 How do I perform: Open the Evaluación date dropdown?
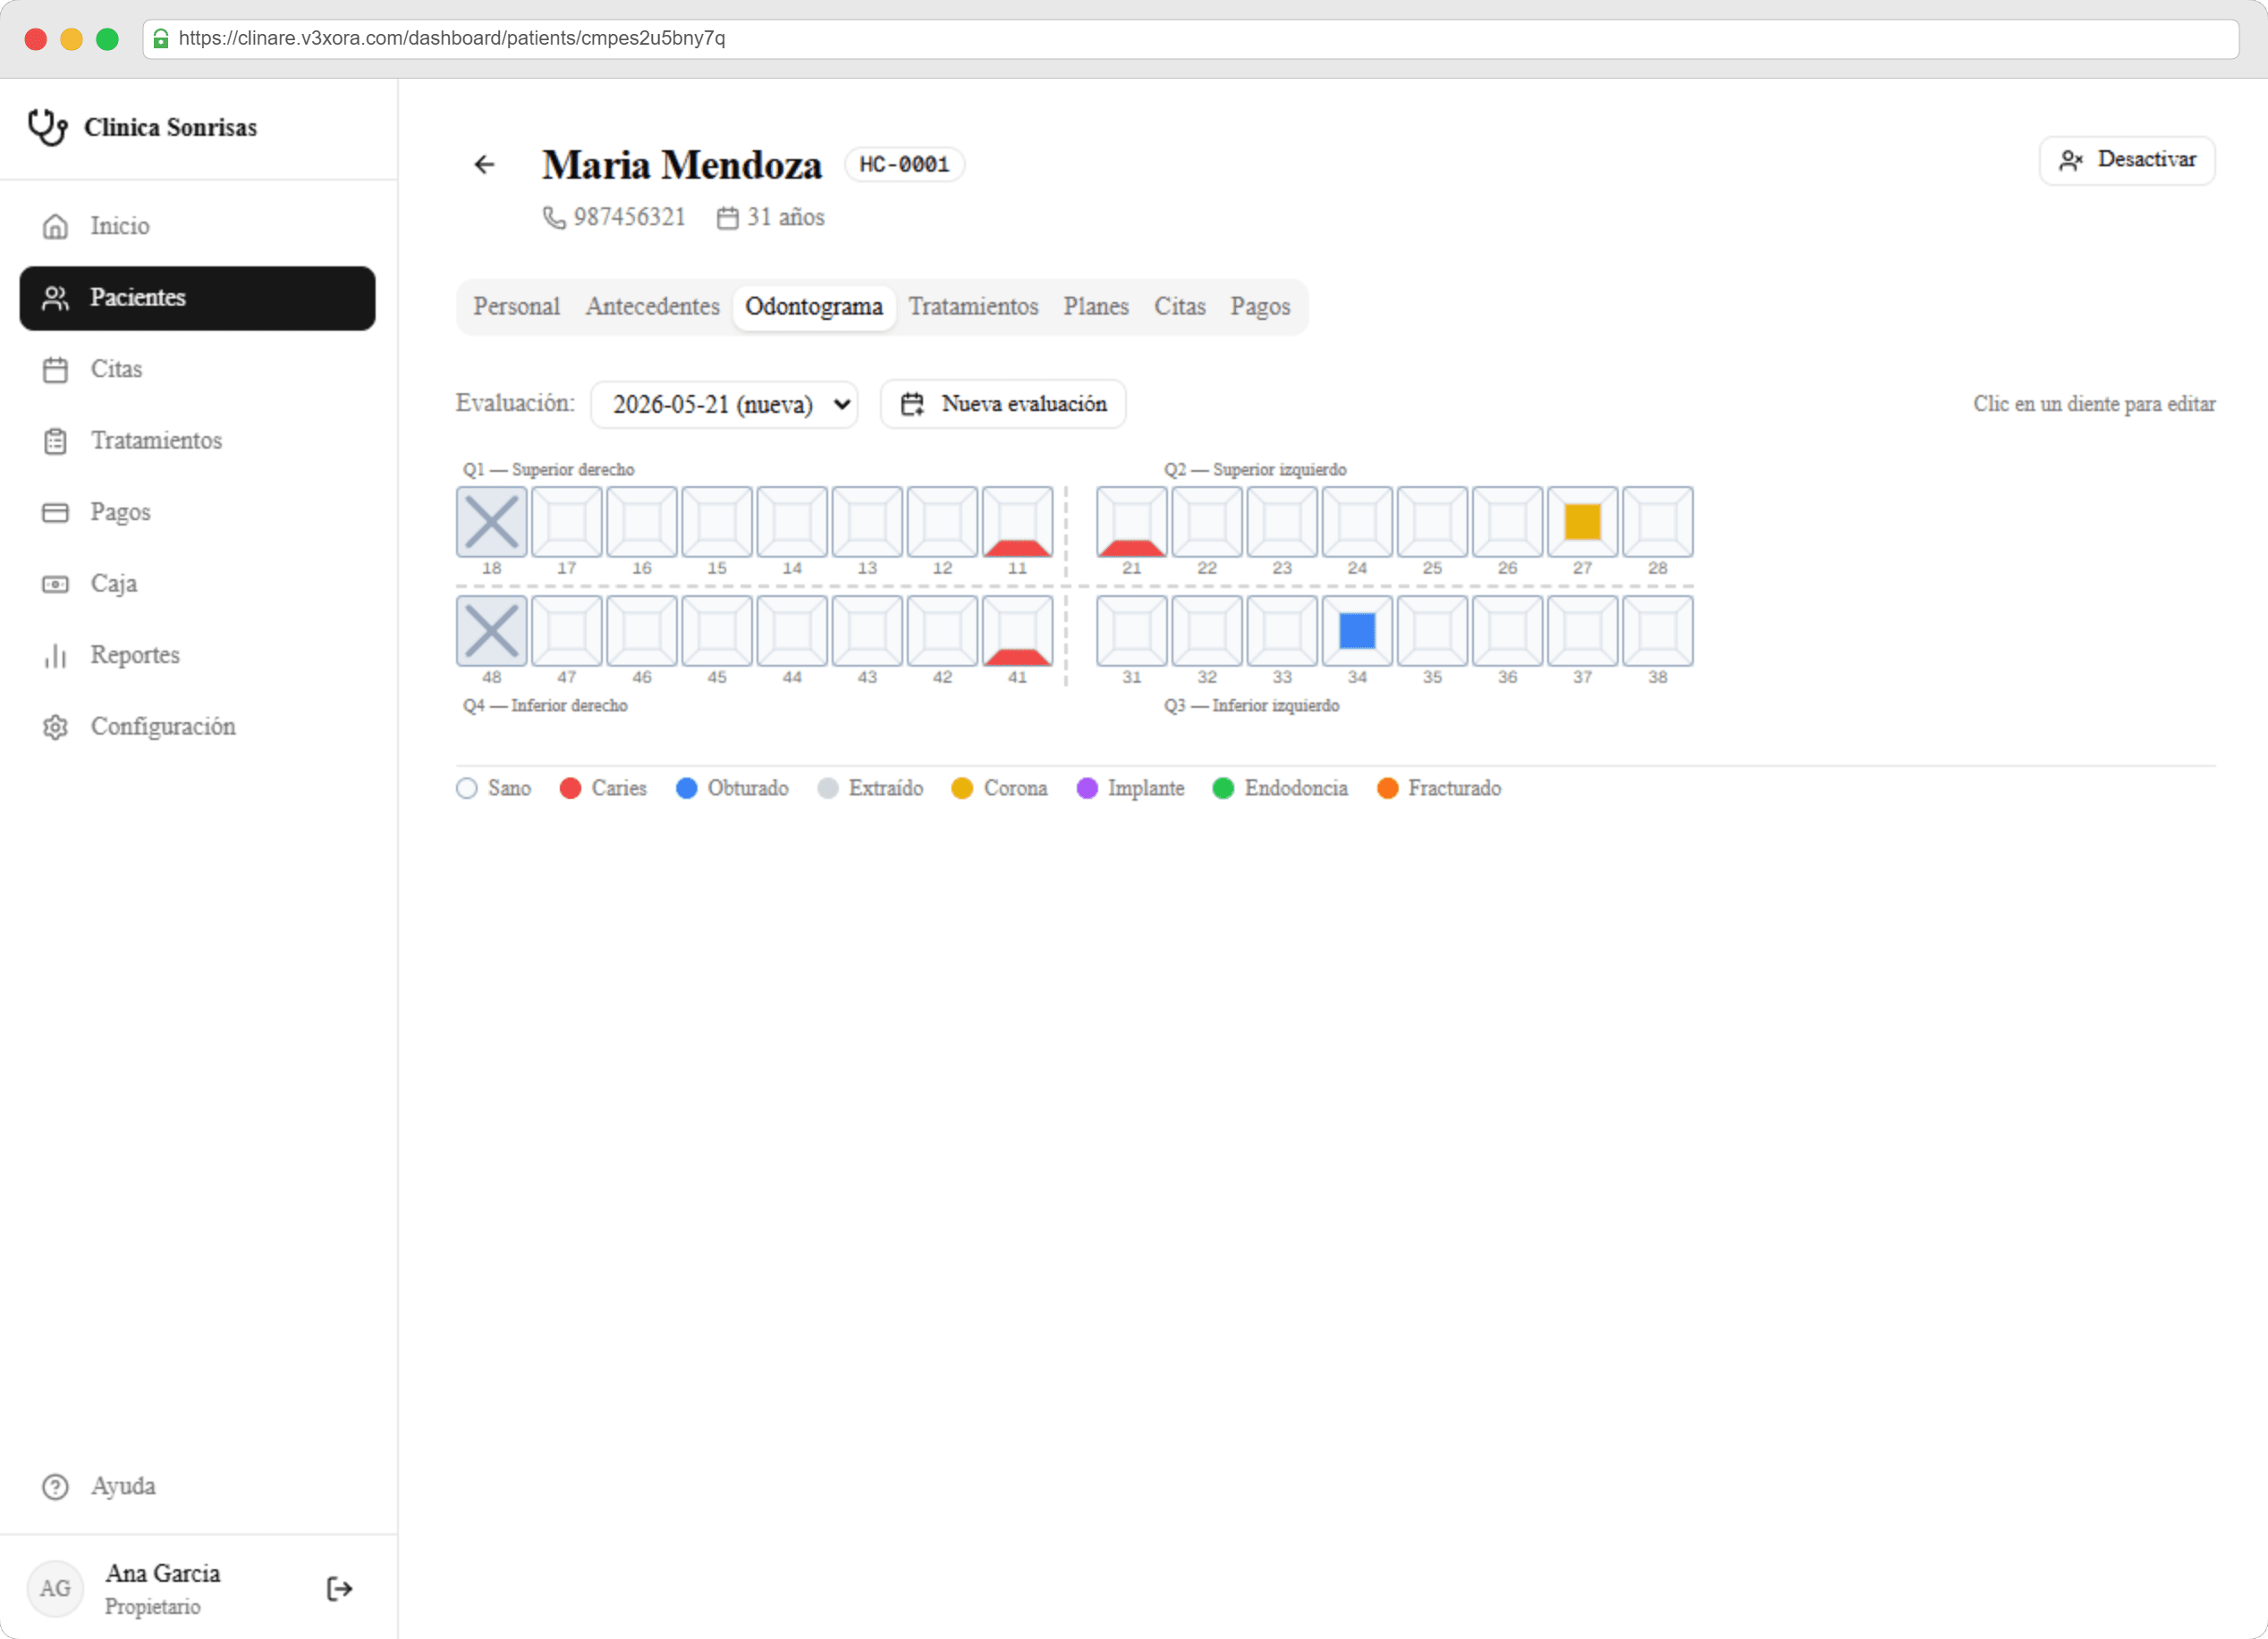724,404
